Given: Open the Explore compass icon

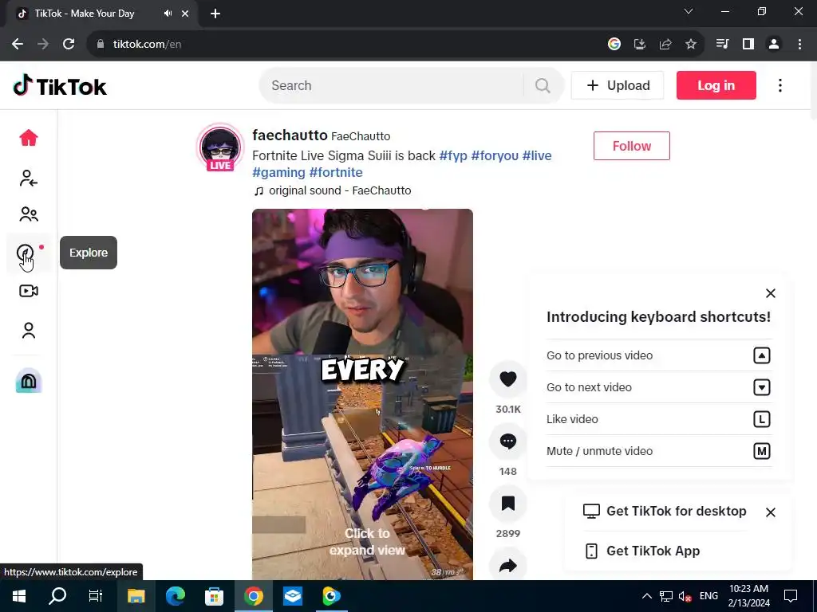Looking at the screenshot, I should [x=25, y=253].
